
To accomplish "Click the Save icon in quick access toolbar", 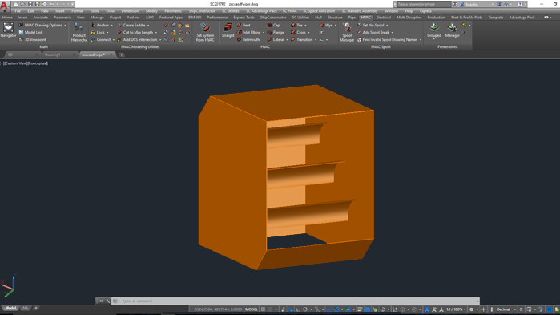I will [30, 4].
